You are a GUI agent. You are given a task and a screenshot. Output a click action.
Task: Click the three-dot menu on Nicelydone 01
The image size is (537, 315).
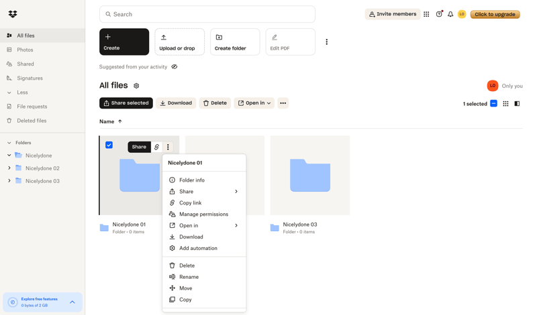(168, 147)
